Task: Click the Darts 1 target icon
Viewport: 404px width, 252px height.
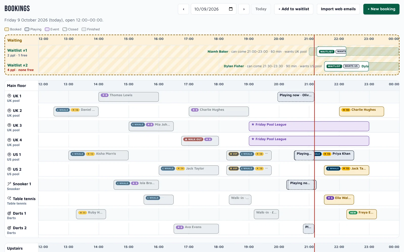Action: [x=9, y=213]
